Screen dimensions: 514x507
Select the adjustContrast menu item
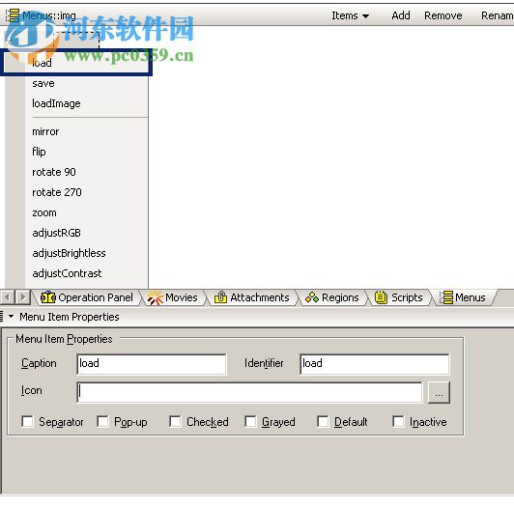coord(76,273)
